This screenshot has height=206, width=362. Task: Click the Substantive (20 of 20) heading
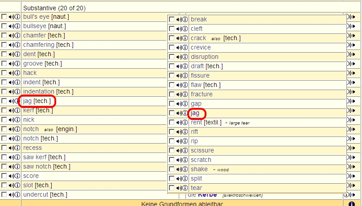54,8
